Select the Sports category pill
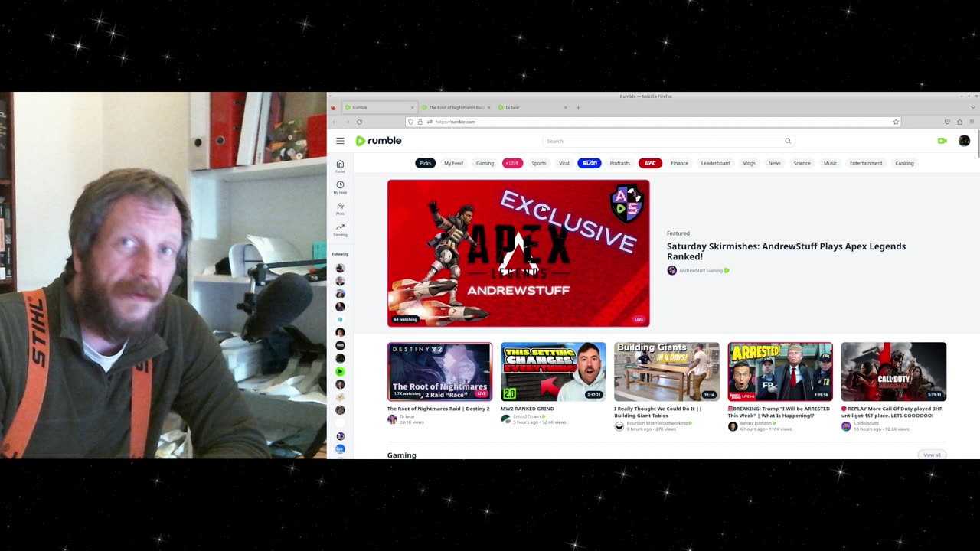980x551 pixels. (x=539, y=163)
